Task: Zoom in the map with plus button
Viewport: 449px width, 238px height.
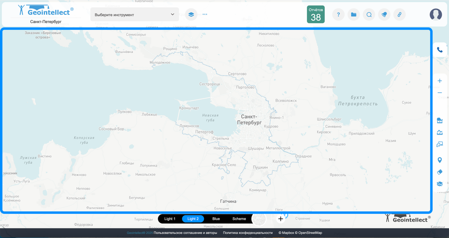Action: 440,81
